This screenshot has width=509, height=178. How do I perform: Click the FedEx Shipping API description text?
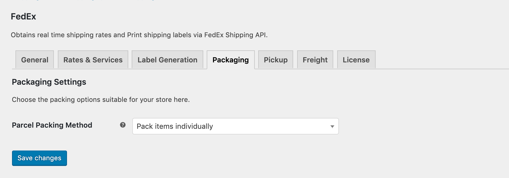(139, 35)
